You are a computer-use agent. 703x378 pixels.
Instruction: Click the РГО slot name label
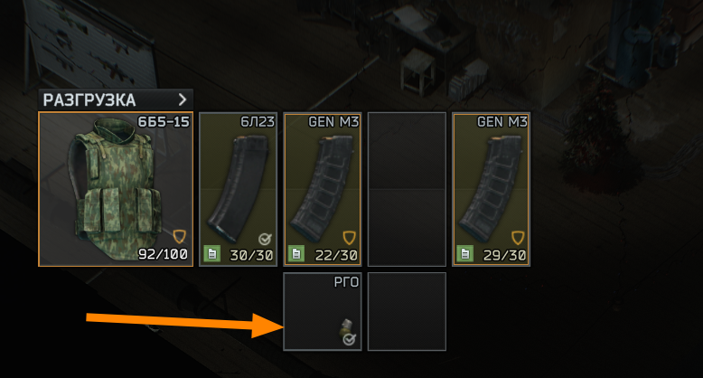pyautogui.click(x=347, y=282)
